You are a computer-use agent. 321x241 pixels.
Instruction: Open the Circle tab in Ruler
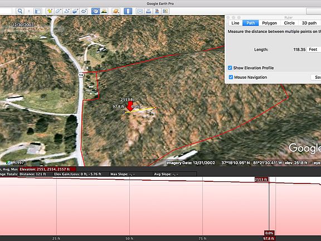[x=289, y=23]
